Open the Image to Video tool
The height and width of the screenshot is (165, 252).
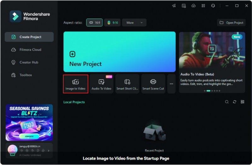click(75, 84)
